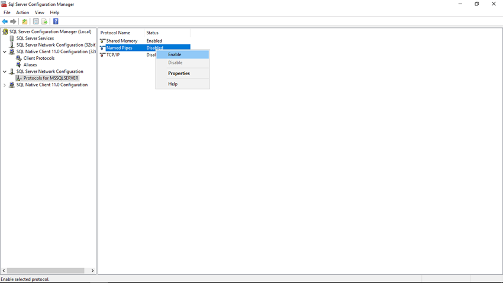Viewport: 503px width, 283px height.
Task: Click the blue Back arrow toolbar icon
Action: pyautogui.click(x=5, y=21)
